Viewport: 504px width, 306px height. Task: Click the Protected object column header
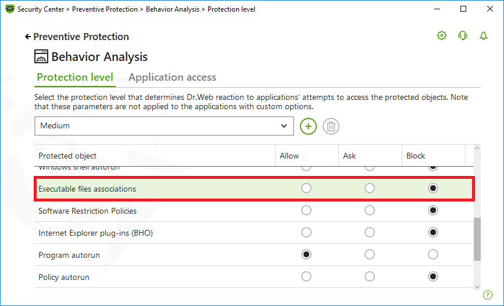(155, 156)
